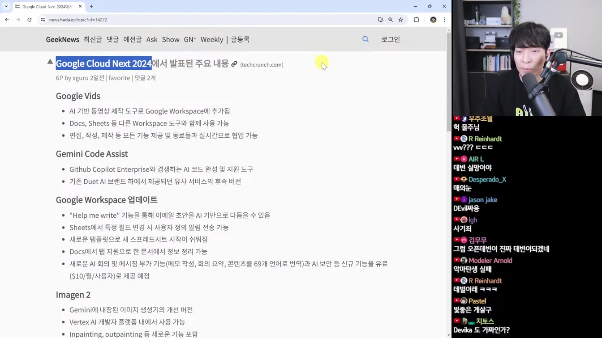
Task: Open GeekNews search magnifier icon
Action: [x=365, y=39]
